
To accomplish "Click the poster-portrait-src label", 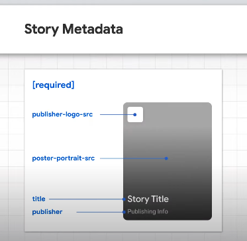I will point(64,158).
